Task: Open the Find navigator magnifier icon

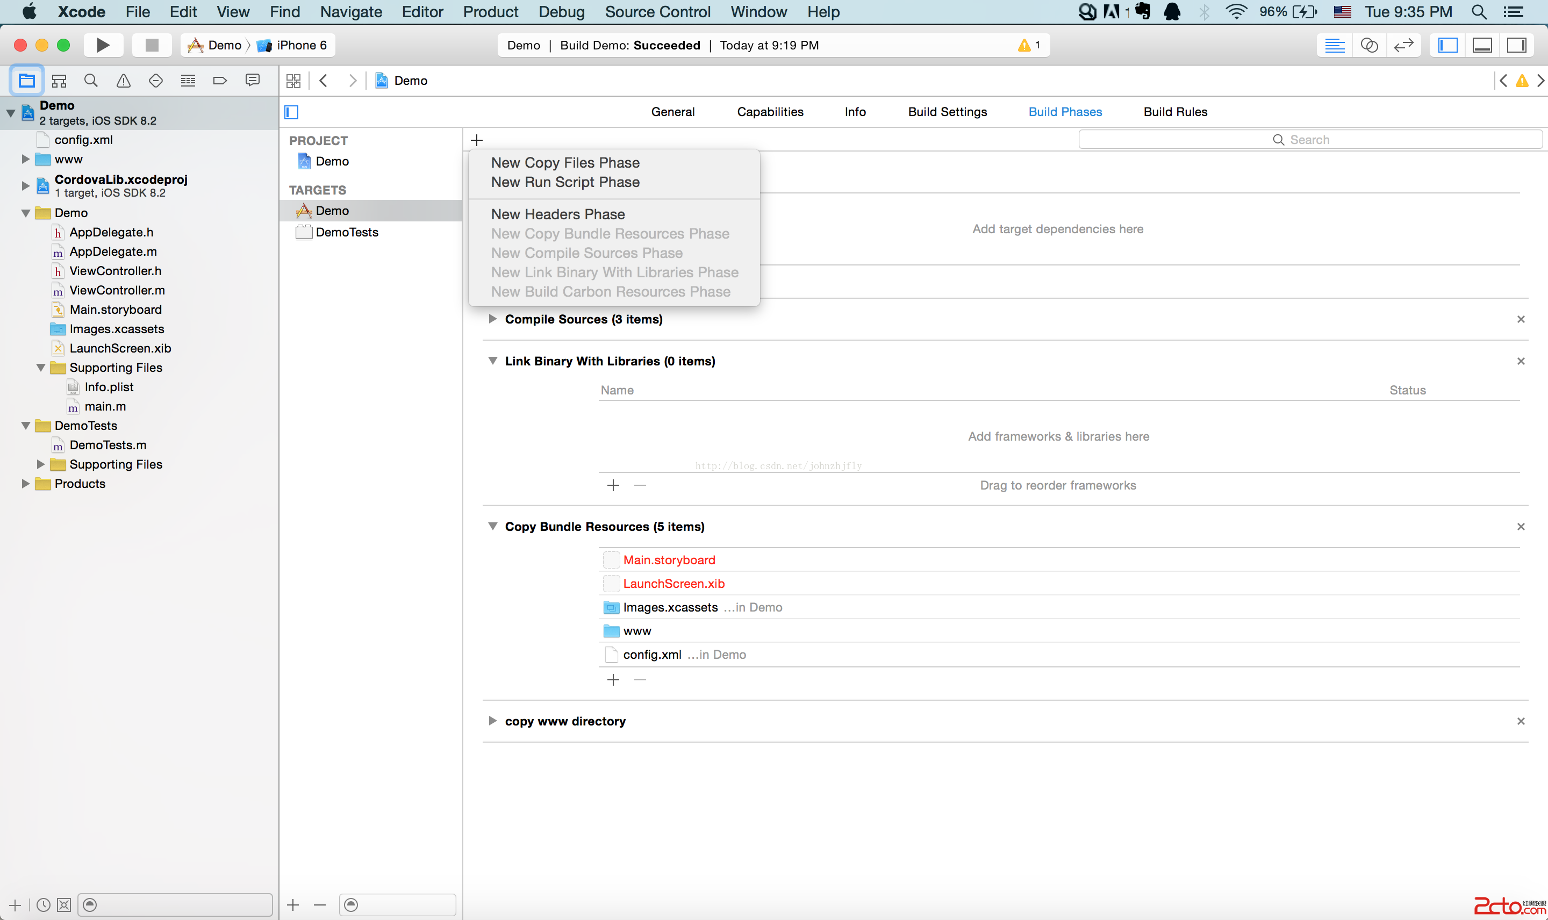Action: tap(91, 81)
